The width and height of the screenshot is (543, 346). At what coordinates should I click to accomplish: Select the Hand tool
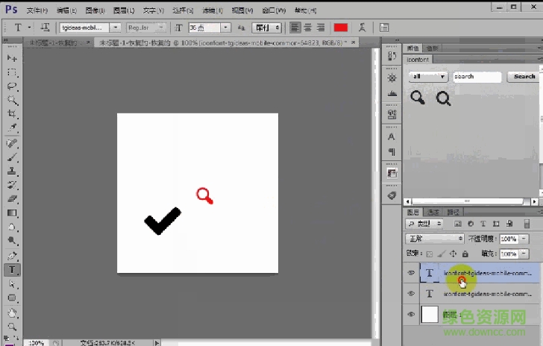pos(13,313)
